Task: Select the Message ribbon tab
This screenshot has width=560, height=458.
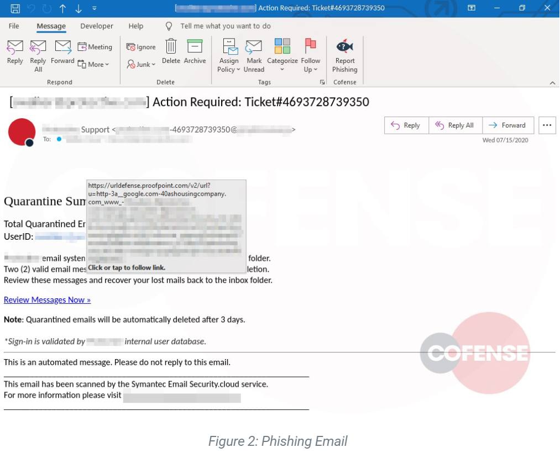Action: click(51, 26)
